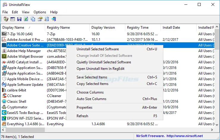Click the Apple Software Update row icon
Screen dimensions: 220x140
4,84
